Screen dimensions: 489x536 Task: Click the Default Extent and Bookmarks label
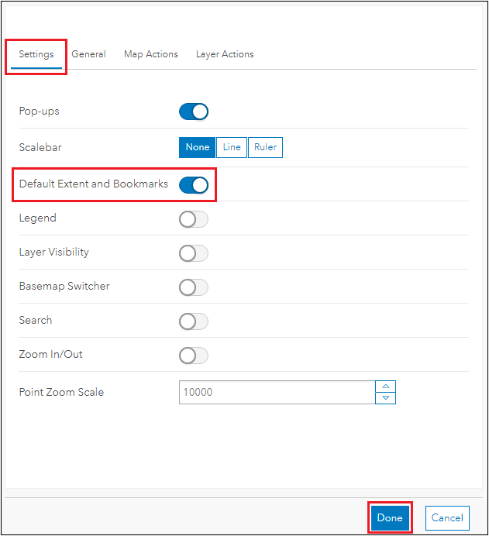click(93, 184)
